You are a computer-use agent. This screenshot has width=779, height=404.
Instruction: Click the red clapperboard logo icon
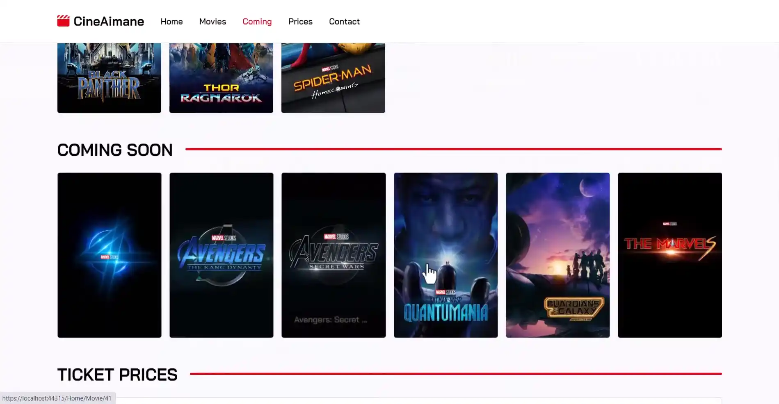(63, 21)
